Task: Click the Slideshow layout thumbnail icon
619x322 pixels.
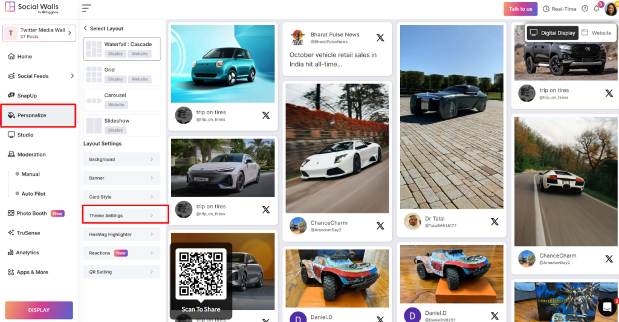Action: (x=94, y=126)
